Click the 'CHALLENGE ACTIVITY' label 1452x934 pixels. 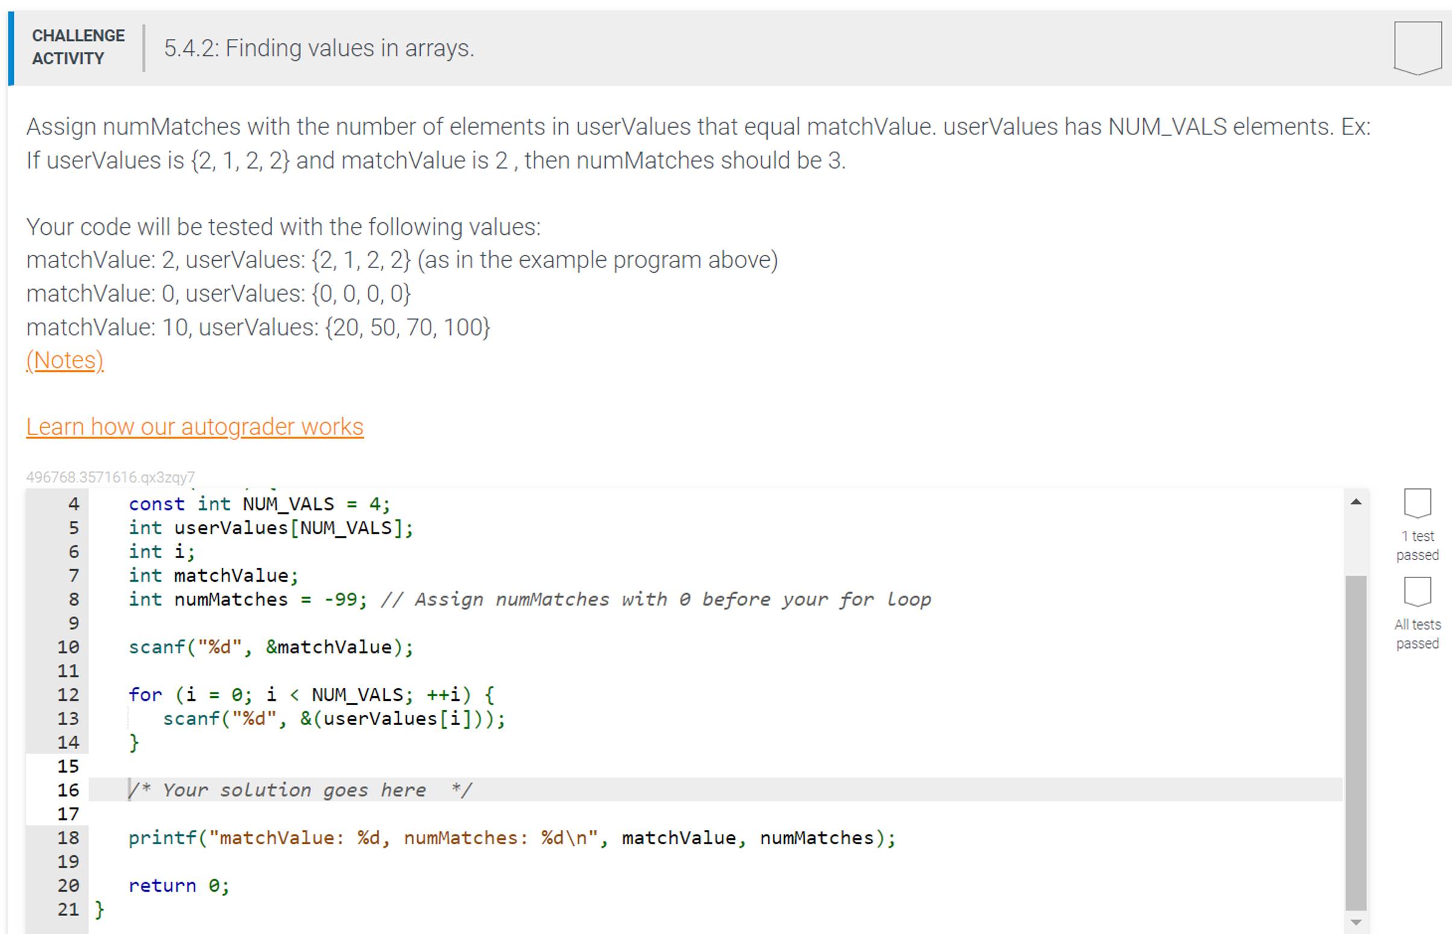coord(78,47)
